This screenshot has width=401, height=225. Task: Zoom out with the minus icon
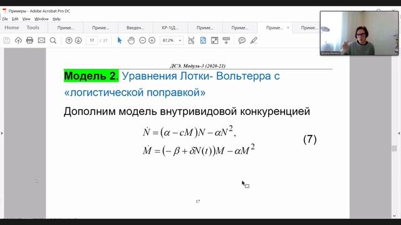click(142, 40)
